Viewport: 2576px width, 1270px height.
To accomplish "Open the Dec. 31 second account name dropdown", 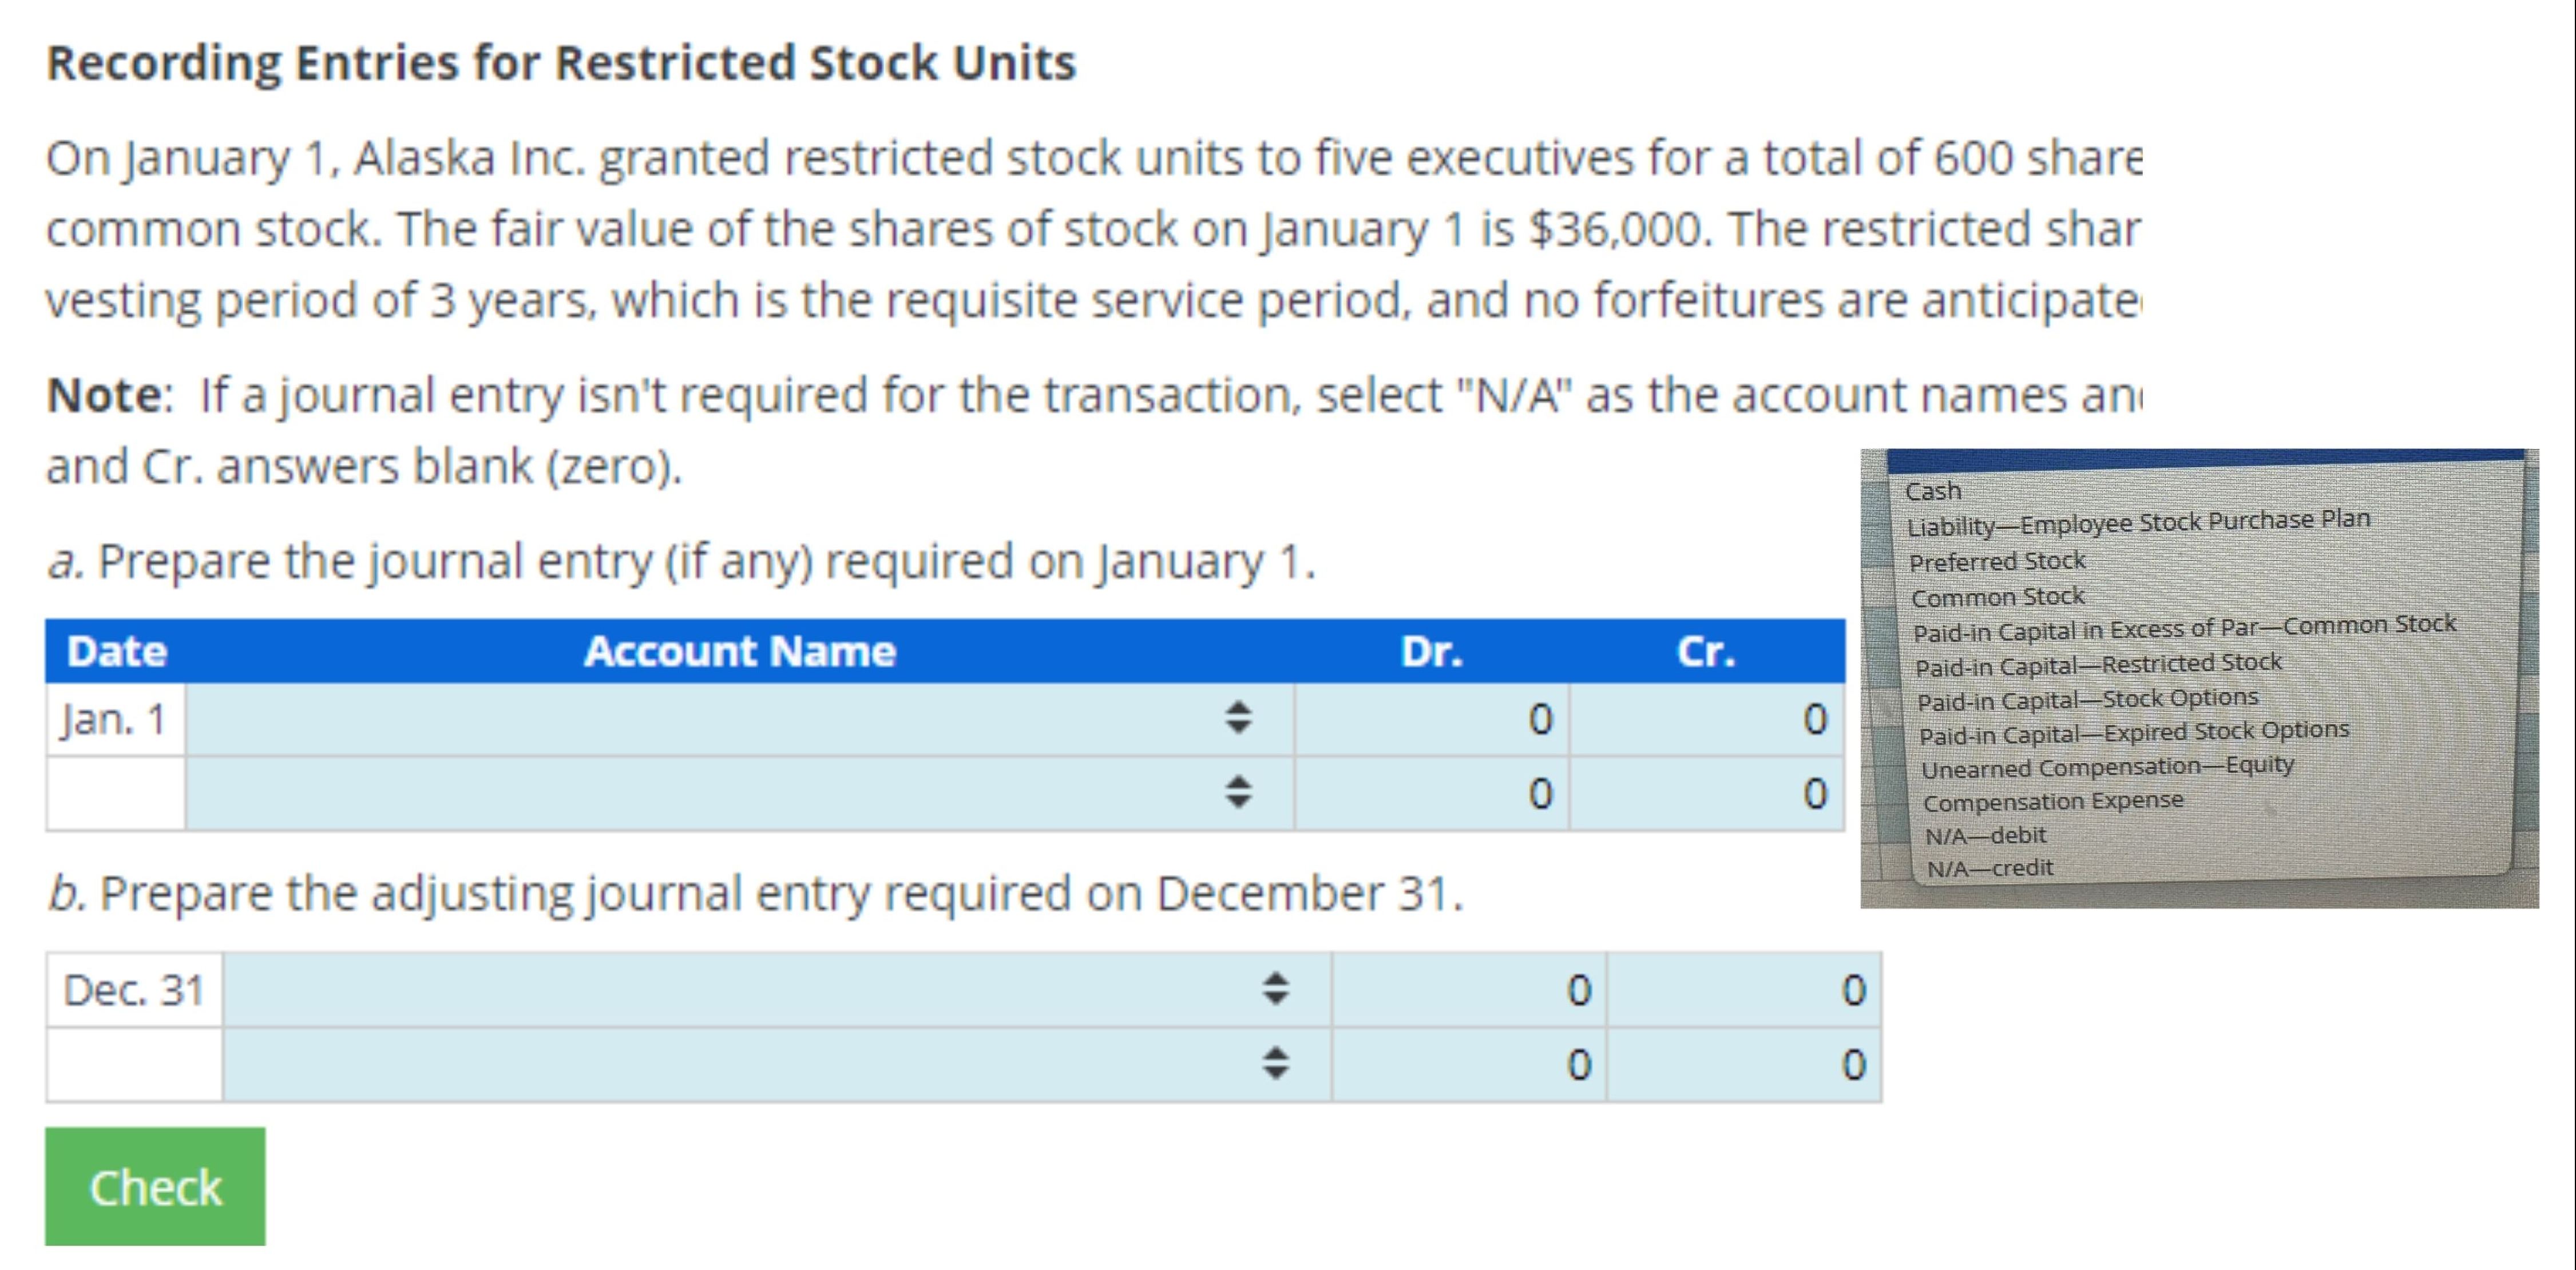I will click(x=1278, y=1066).
